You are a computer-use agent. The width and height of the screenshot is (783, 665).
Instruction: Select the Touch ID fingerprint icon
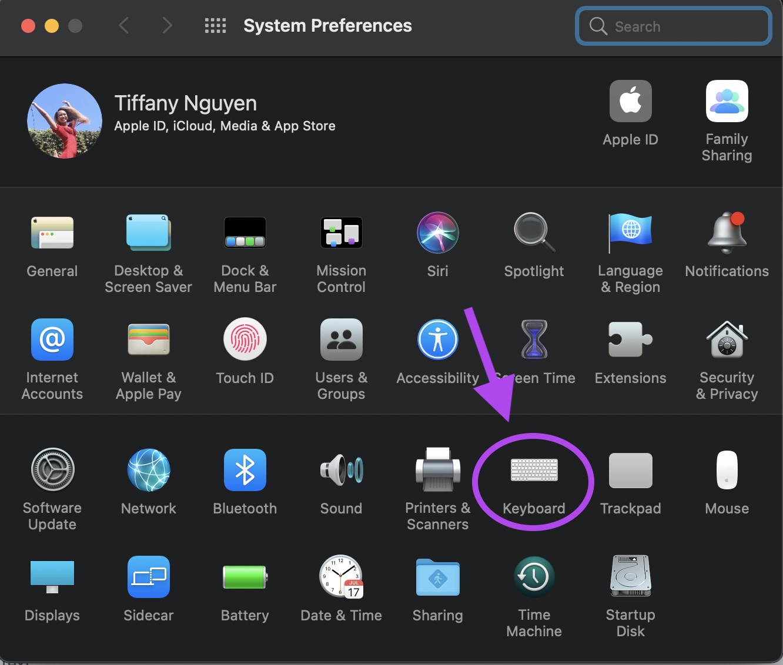tap(245, 340)
